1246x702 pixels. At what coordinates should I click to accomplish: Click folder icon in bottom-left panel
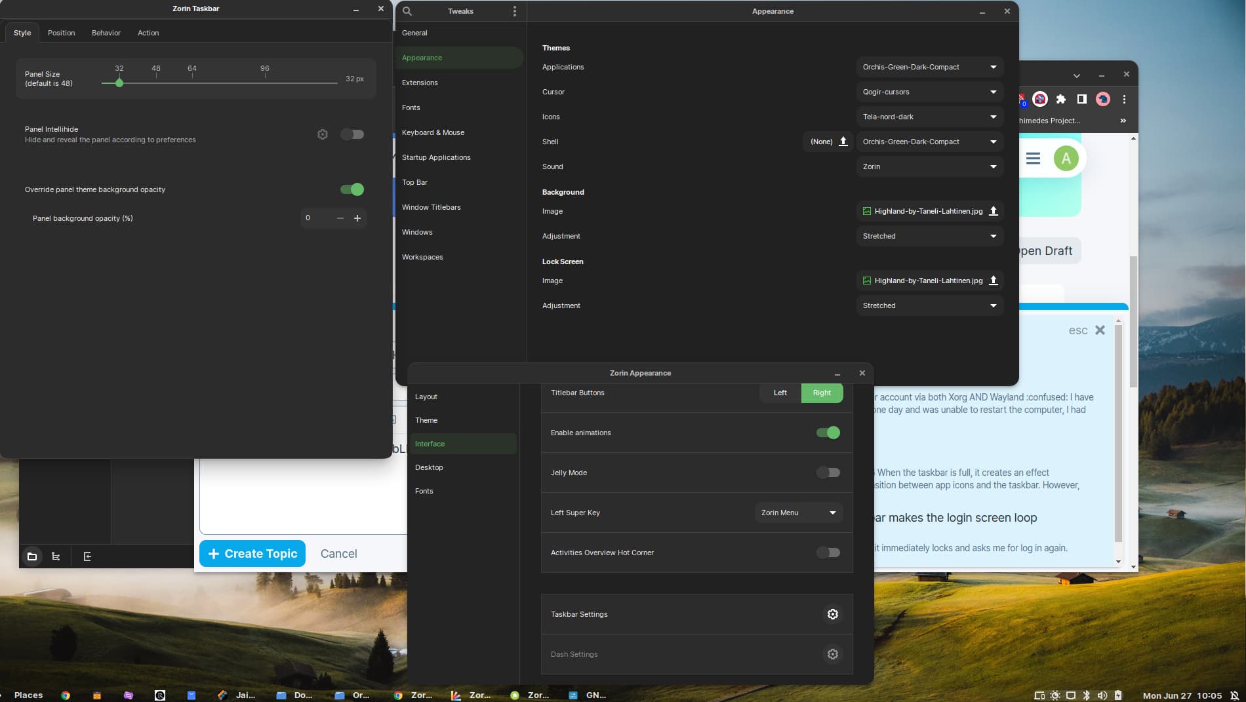tap(32, 556)
